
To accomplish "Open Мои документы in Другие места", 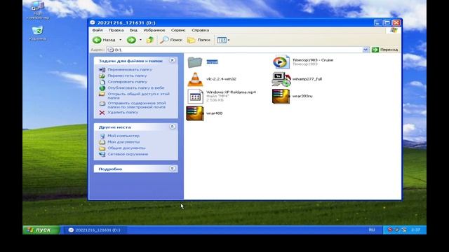I will tap(123, 141).
